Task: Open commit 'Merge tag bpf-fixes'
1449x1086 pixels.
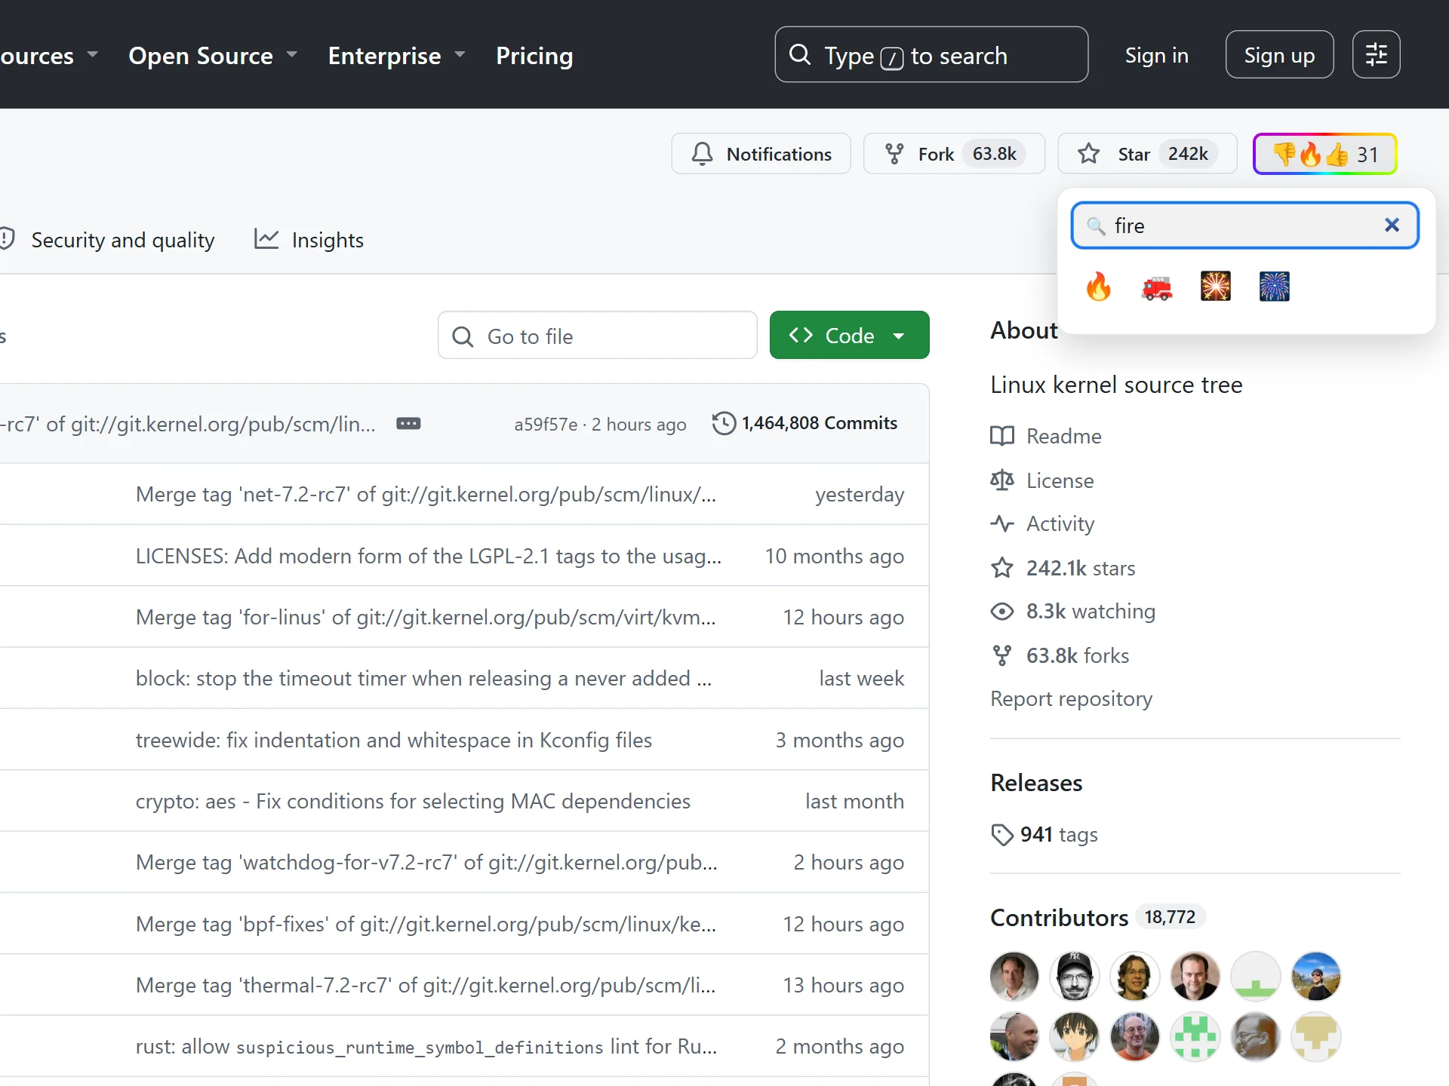Action: click(x=426, y=924)
